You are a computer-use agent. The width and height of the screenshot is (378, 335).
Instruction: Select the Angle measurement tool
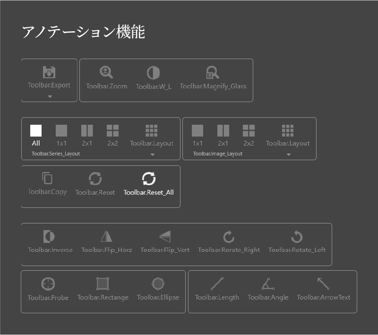click(x=268, y=288)
